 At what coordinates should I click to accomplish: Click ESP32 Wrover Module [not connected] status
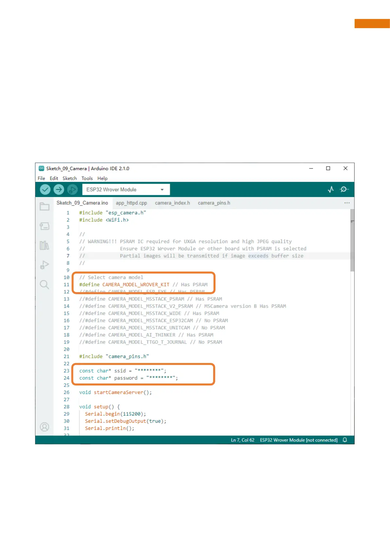click(299, 440)
